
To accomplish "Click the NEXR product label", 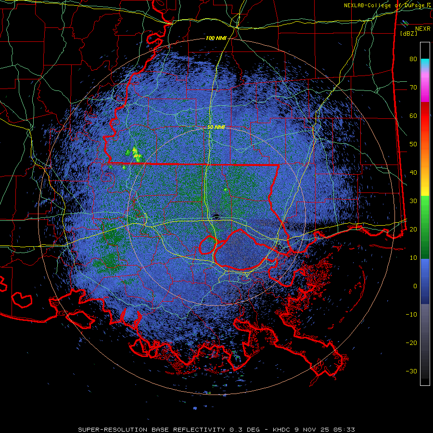I will click(x=422, y=29).
